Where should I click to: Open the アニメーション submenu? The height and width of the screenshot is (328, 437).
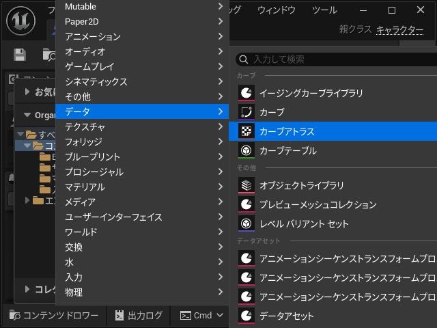[x=142, y=36]
